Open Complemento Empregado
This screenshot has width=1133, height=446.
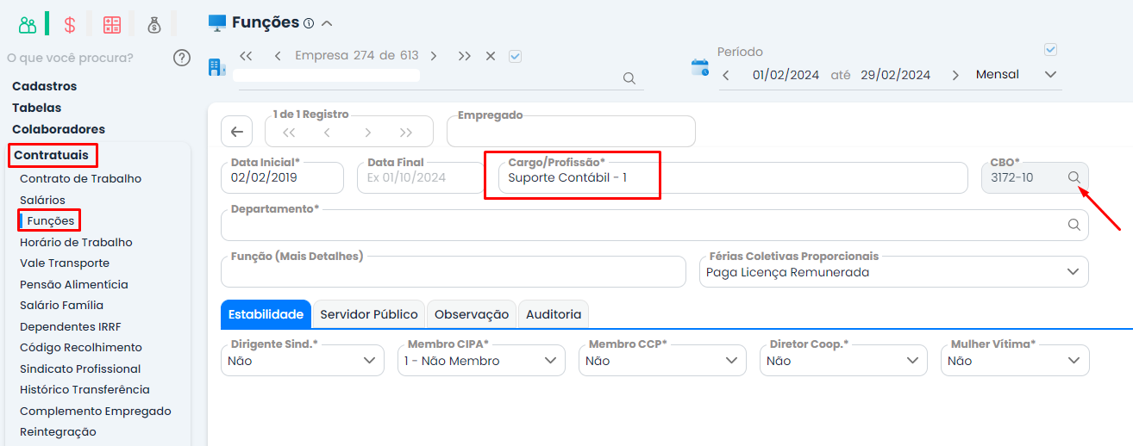coord(96,411)
